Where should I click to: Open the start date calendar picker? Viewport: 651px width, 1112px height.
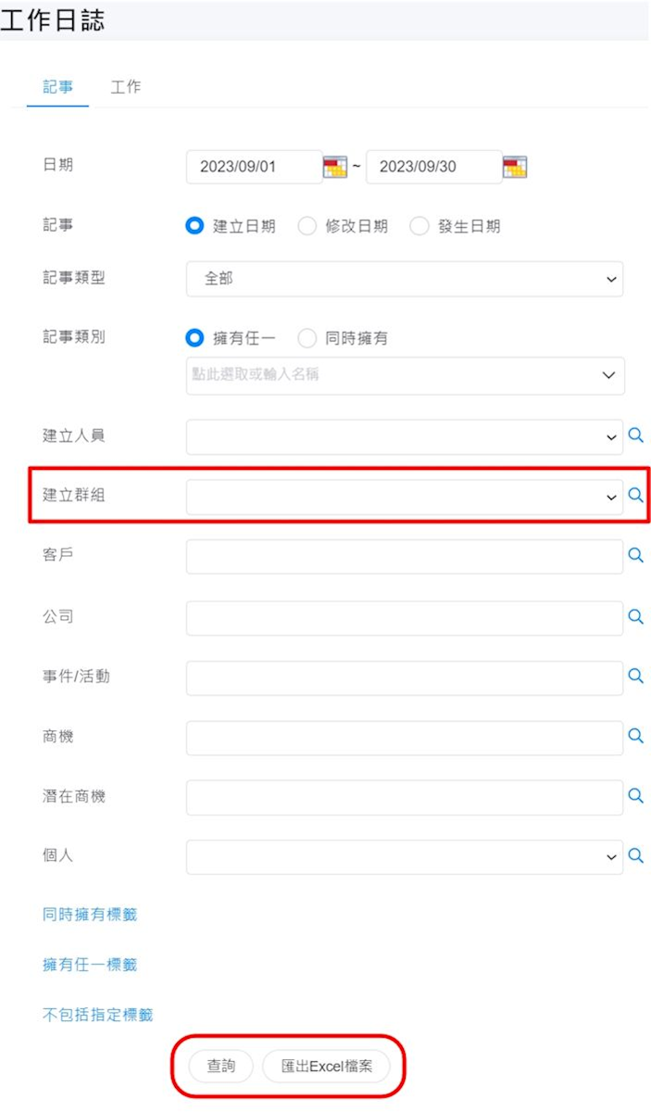coord(334,168)
